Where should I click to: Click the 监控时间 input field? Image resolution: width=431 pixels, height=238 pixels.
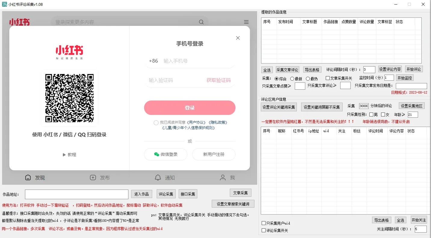(389, 78)
